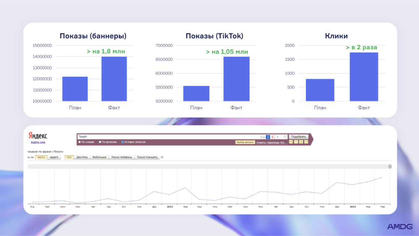This screenshot has width=419, height=236.
Task: Click the 'Tesori' search input field
Action: click(x=168, y=137)
